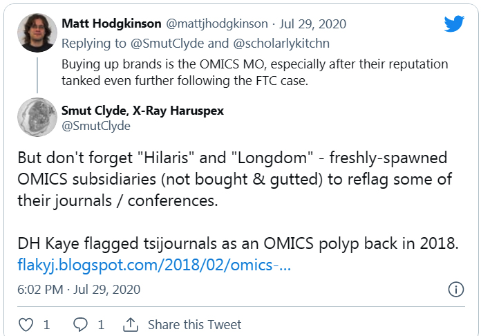Click the like count number
This screenshot has width=481, height=336.
coord(46,324)
